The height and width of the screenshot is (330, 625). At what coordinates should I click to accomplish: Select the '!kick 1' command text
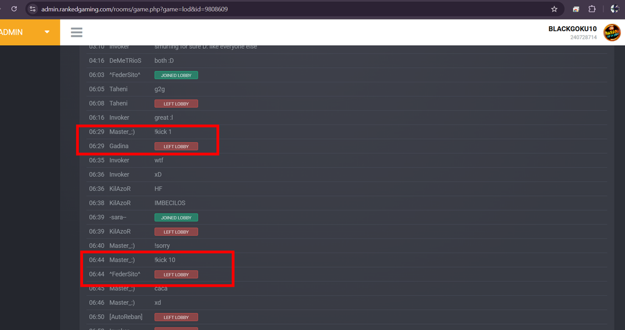162,132
